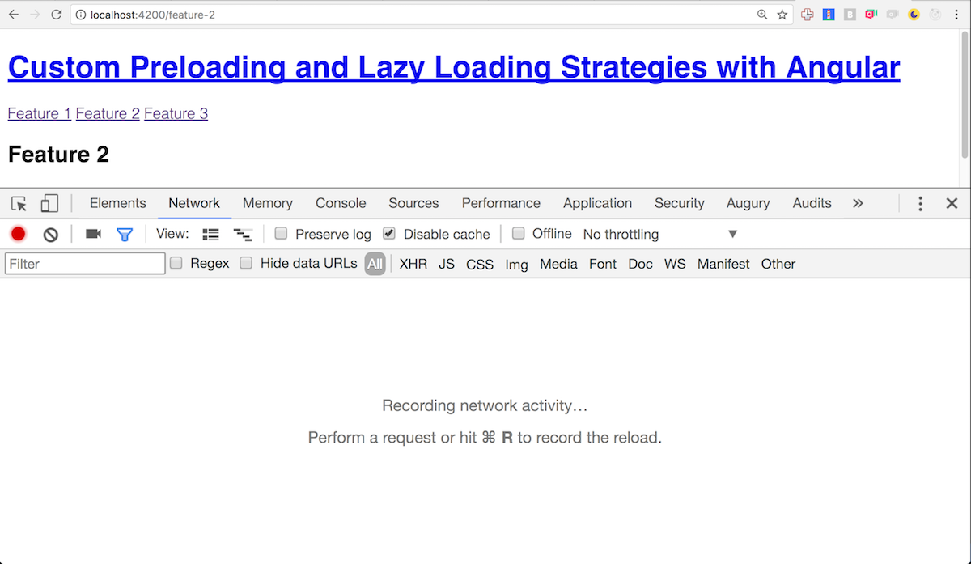Show the overview waterfall view icon

[x=243, y=235]
